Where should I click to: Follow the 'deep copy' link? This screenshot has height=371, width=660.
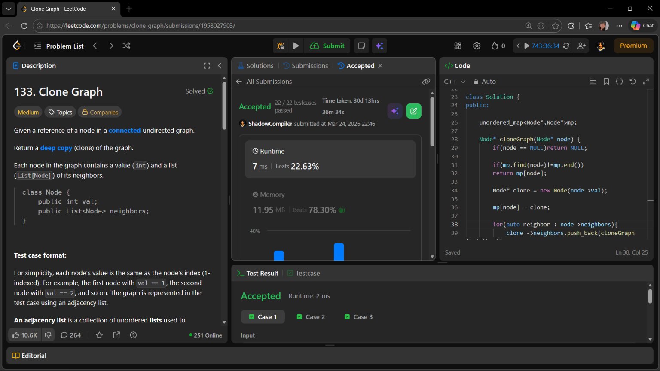coord(56,148)
